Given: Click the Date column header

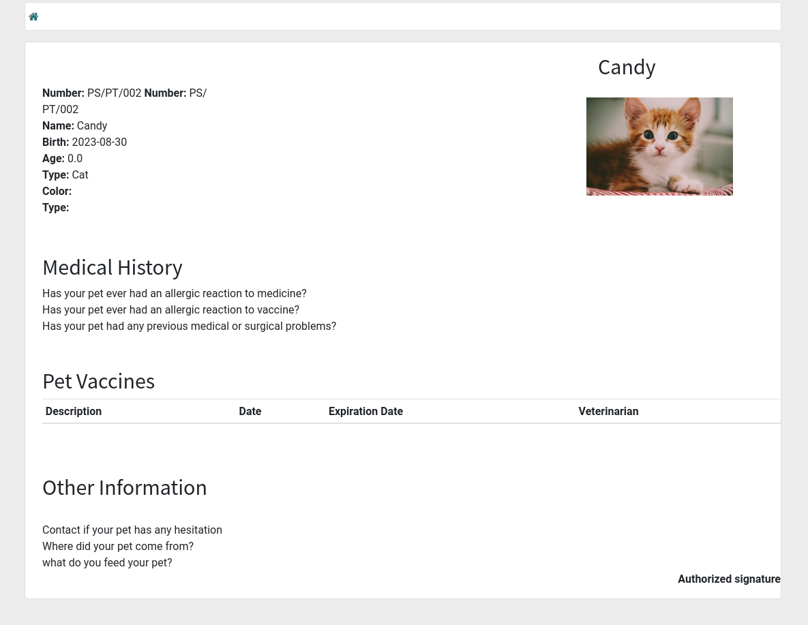Looking at the screenshot, I should point(250,411).
